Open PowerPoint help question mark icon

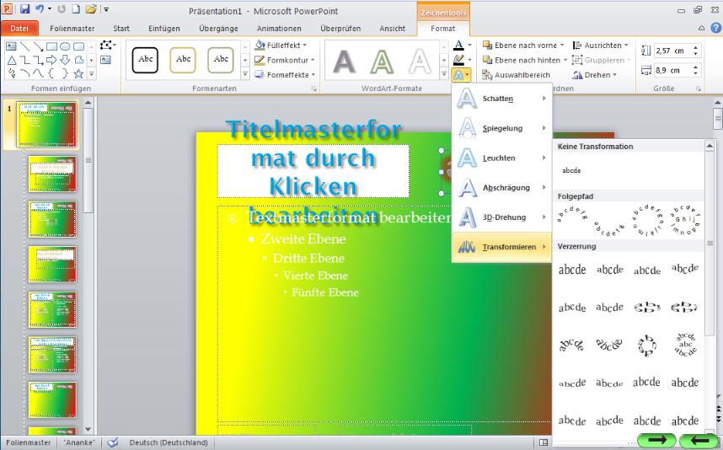tap(715, 28)
